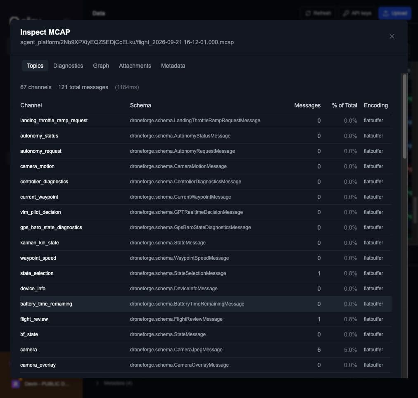
Task: Click the 67 channels summary text
Action: (36, 87)
